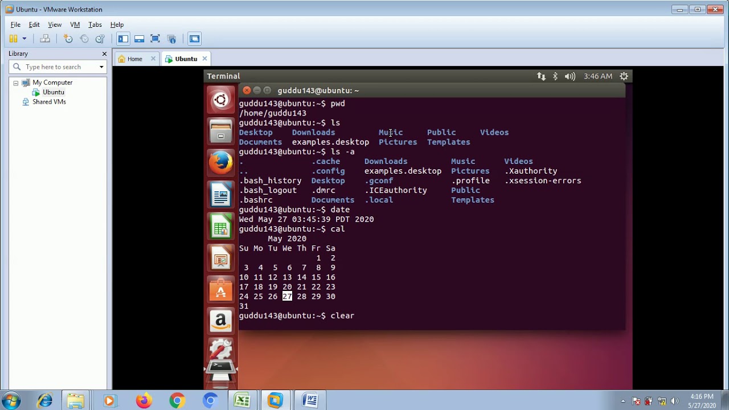The height and width of the screenshot is (410, 729).
Task: Open the library search filter dropdown
Action: 101,67
